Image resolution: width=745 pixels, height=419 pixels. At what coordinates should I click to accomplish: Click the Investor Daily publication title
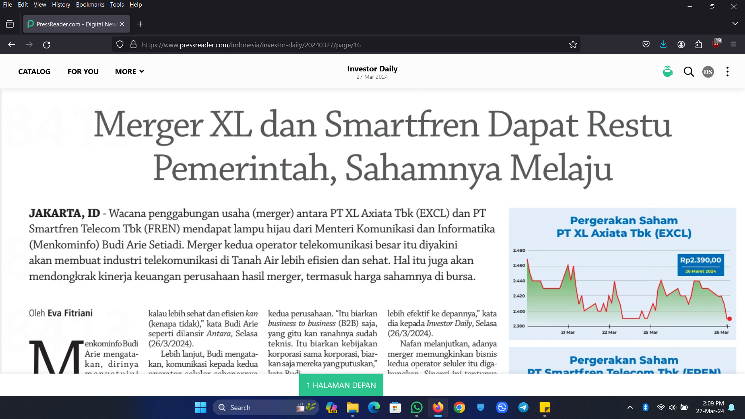(372, 69)
